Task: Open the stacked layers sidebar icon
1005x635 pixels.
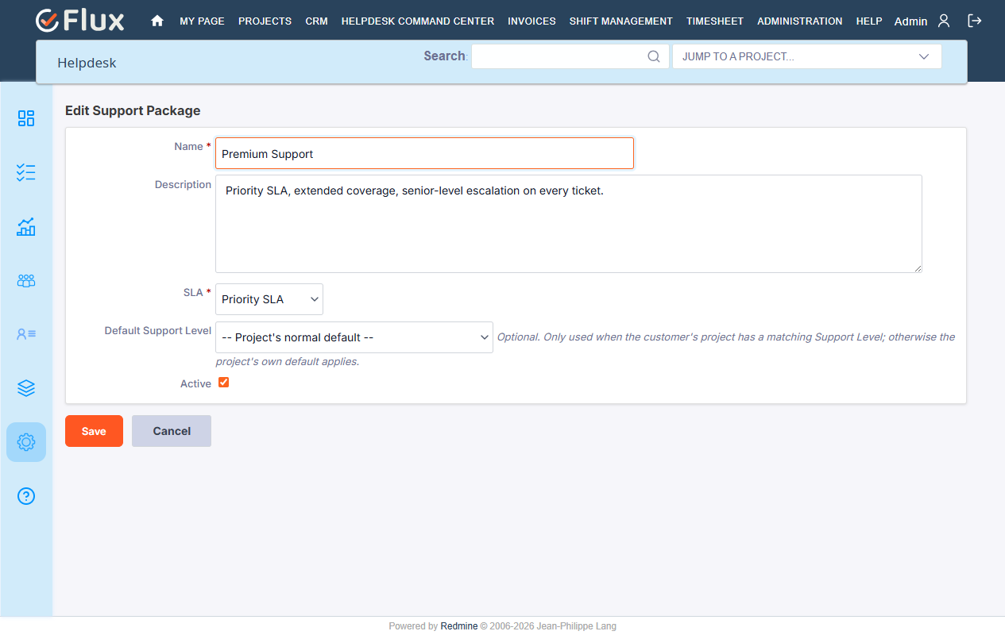Action: point(26,388)
